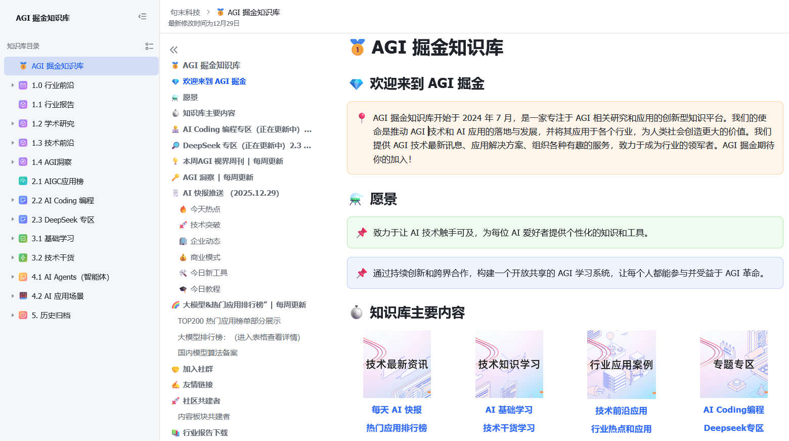Click the icon beside 1.3 技术前沿
The height and width of the screenshot is (441, 789).
pos(23,143)
